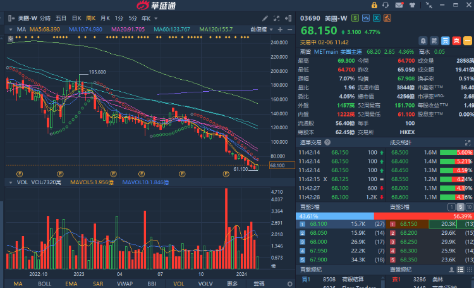Image resolution: width=474 pixels, height=288 pixels.
Task: Select the drawing pencil tool above chart
Action: (265, 18)
